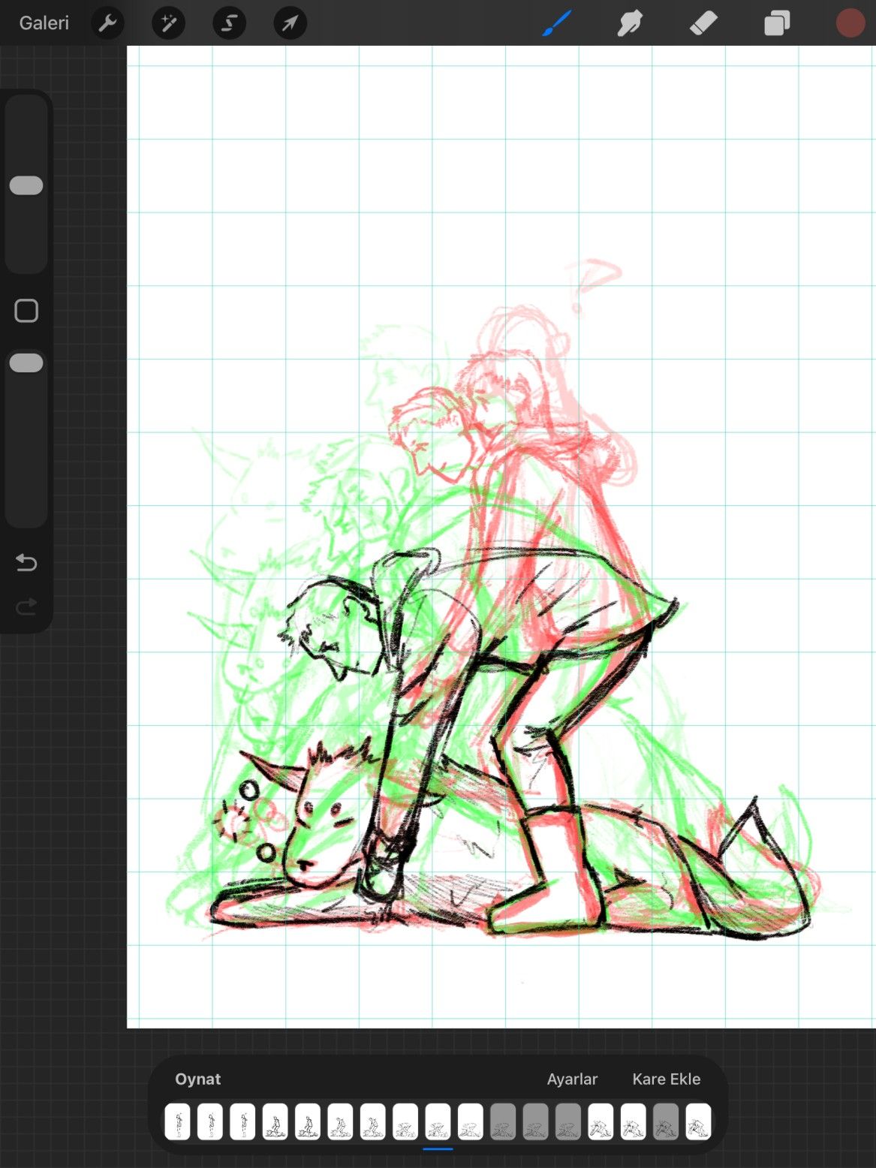
Task: Select the blue-underlined current frame thumbnail
Action: click(438, 1121)
